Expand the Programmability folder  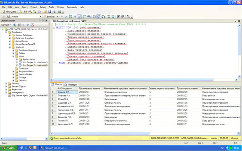point(13,71)
